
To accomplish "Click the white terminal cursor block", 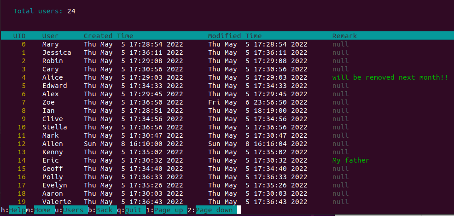I will (x=239, y=210).
